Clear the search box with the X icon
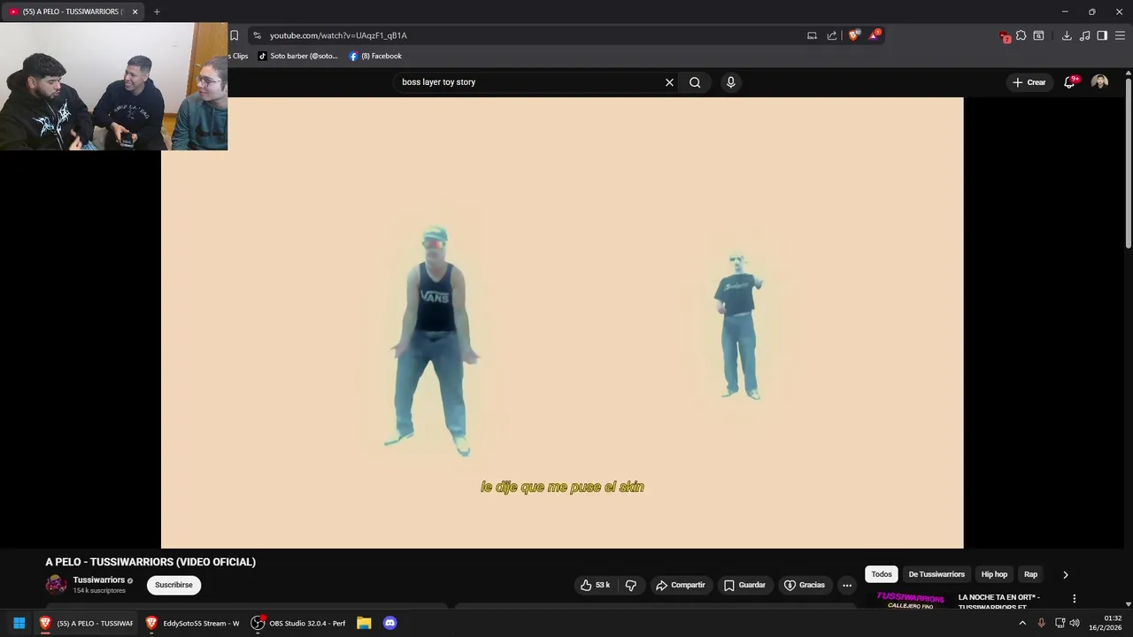This screenshot has width=1133, height=637. click(669, 82)
